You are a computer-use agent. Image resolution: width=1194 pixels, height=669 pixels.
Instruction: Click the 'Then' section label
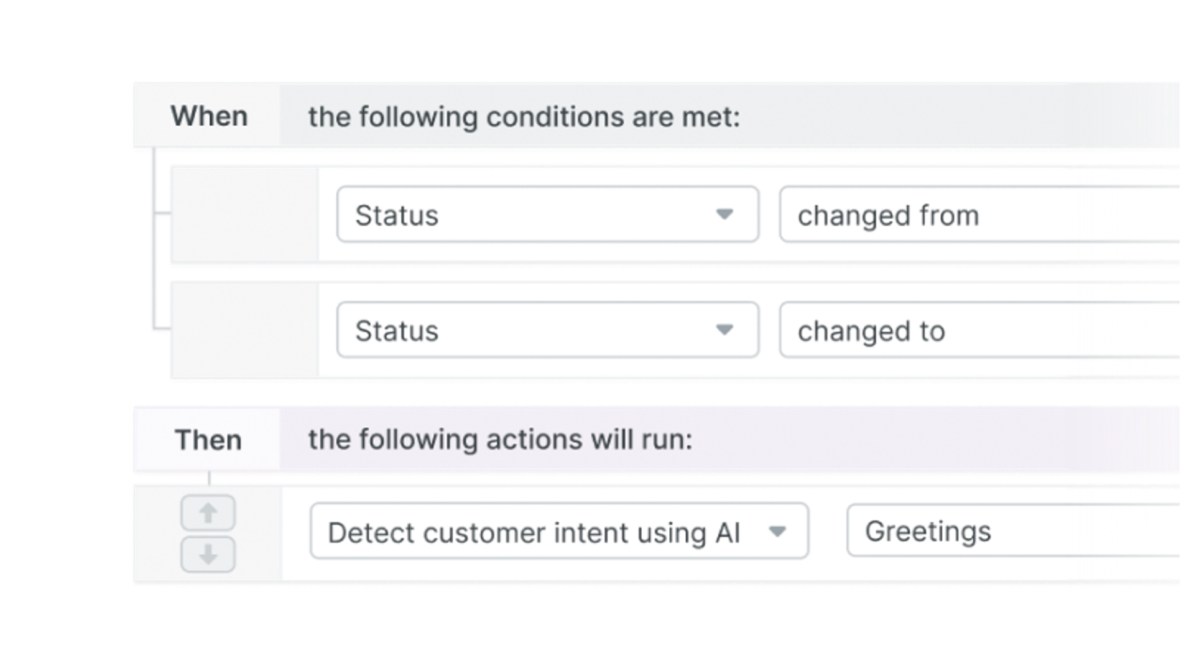(x=208, y=440)
